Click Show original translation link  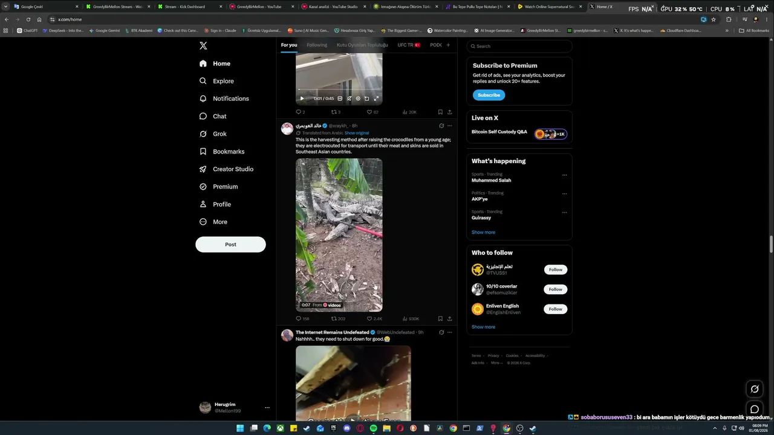pos(357,133)
